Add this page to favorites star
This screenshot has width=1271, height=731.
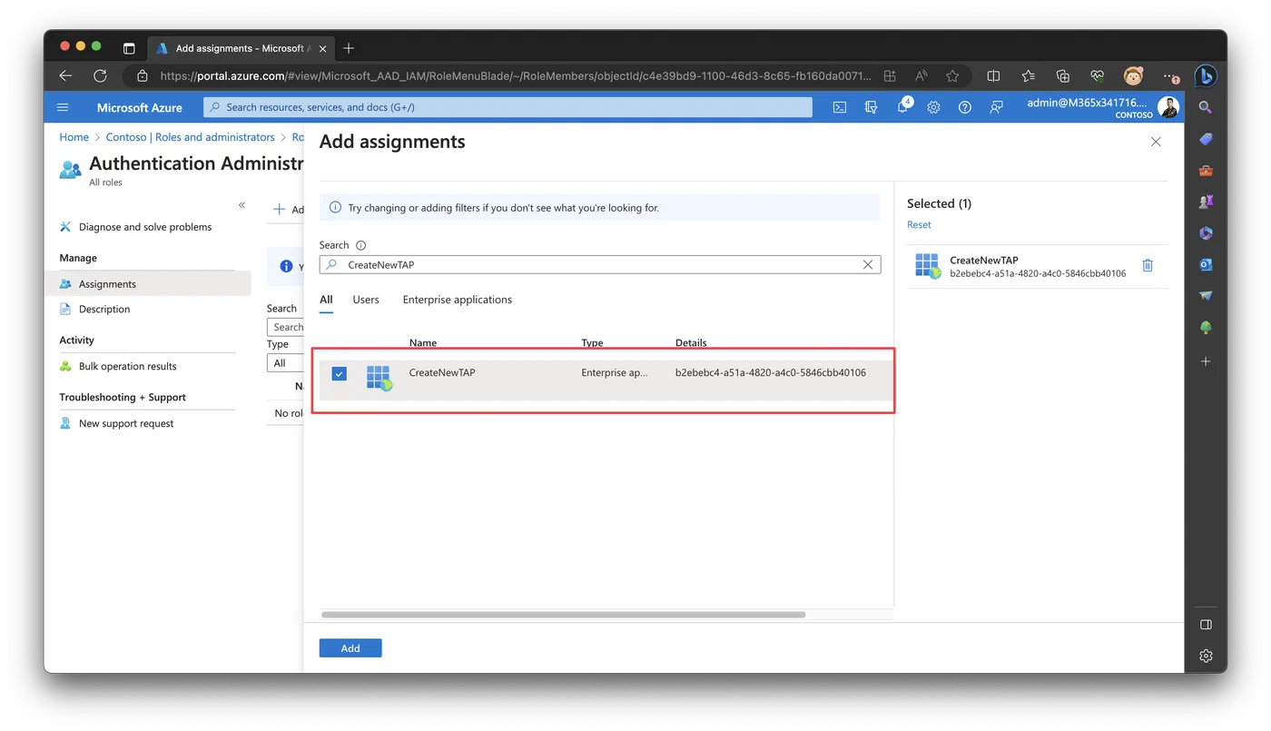click(x=952, y=76)
